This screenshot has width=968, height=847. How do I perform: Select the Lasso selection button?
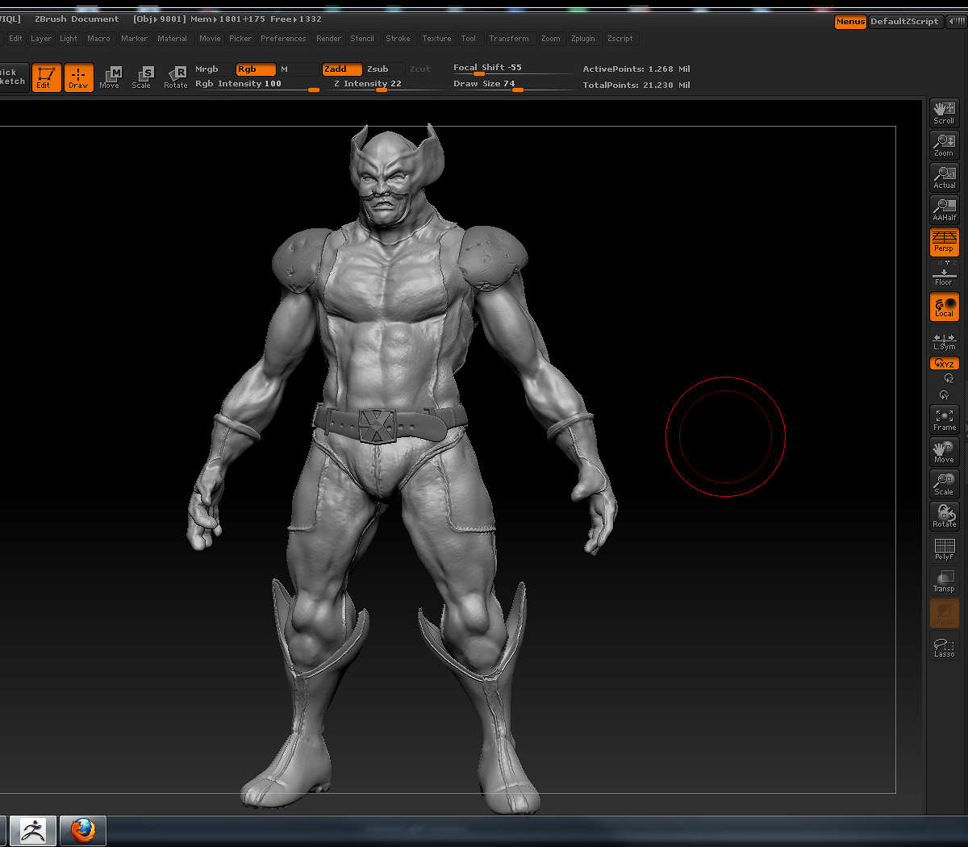(x=944, y=647)
